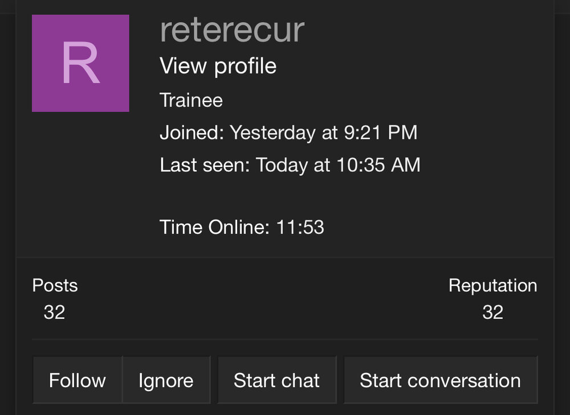Select the Today at 10:35 AM timestamp
570x415 pixels.
point(338,165)
